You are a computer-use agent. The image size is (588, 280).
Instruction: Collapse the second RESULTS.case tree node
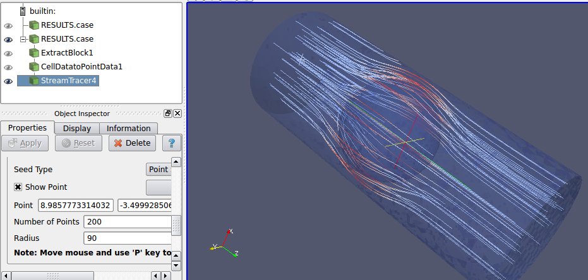[x=23, y=39]
